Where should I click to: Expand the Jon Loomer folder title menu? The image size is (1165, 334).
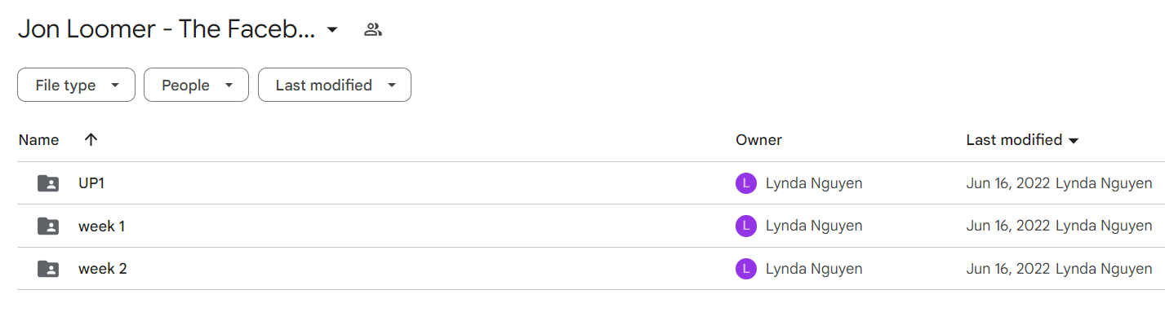click(x=332, y=30)
